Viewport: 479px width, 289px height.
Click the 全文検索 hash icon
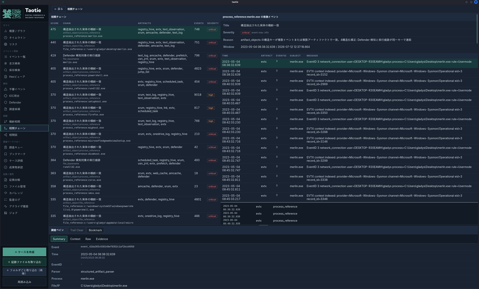[5, 63]
